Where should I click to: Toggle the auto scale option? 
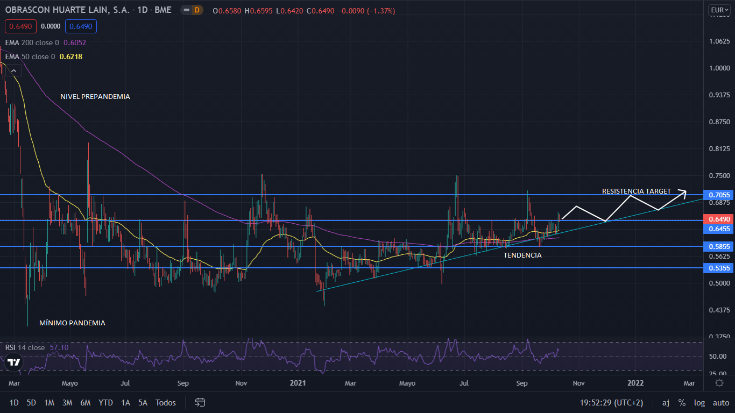[x=720, y=402]
